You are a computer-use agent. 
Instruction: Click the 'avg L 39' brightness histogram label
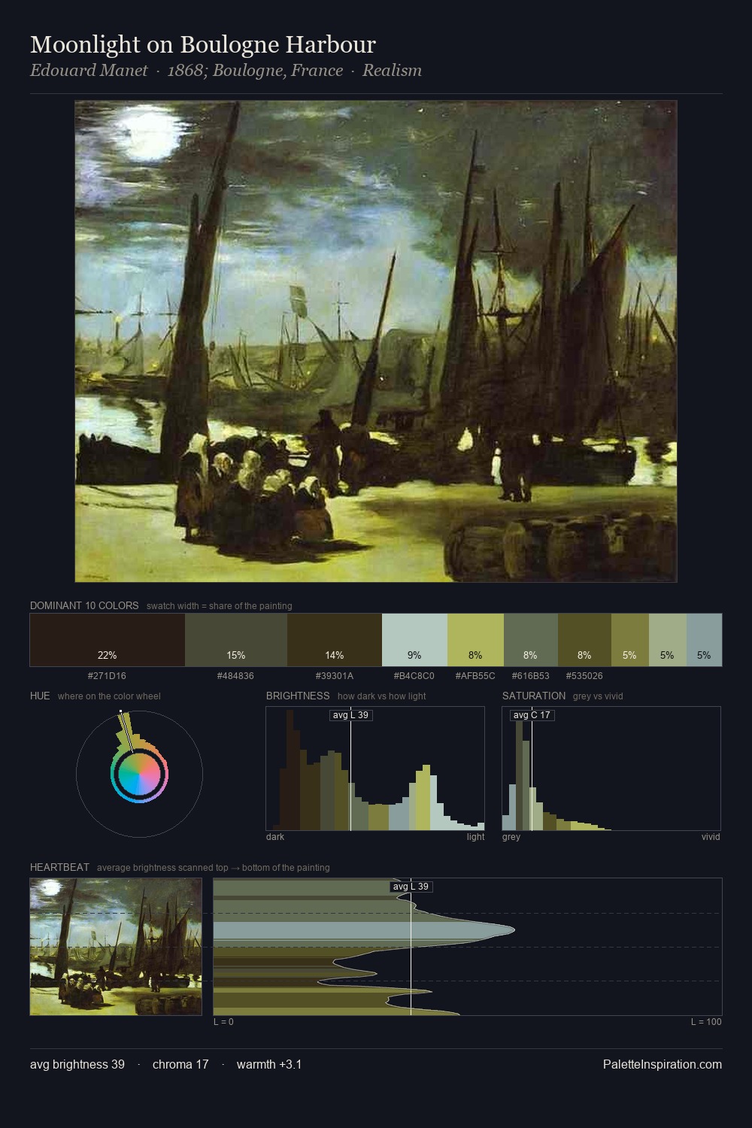(351, 715)
